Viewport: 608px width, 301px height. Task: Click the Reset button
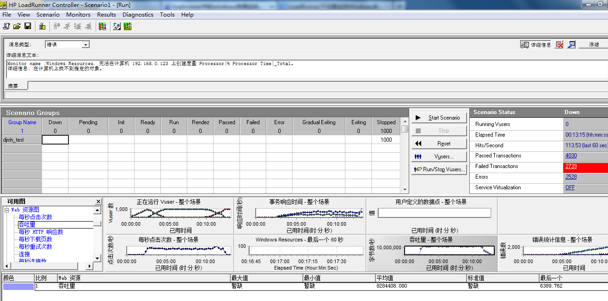point(438,144)
